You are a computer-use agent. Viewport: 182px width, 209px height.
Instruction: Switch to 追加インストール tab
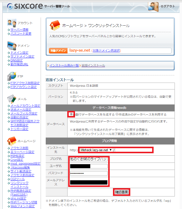pyautogui.click(x=93, y=66)
